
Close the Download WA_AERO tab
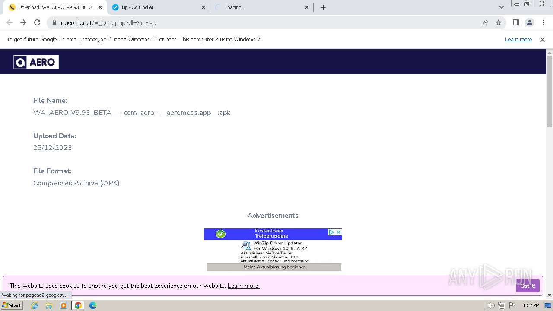coord(100,7)
